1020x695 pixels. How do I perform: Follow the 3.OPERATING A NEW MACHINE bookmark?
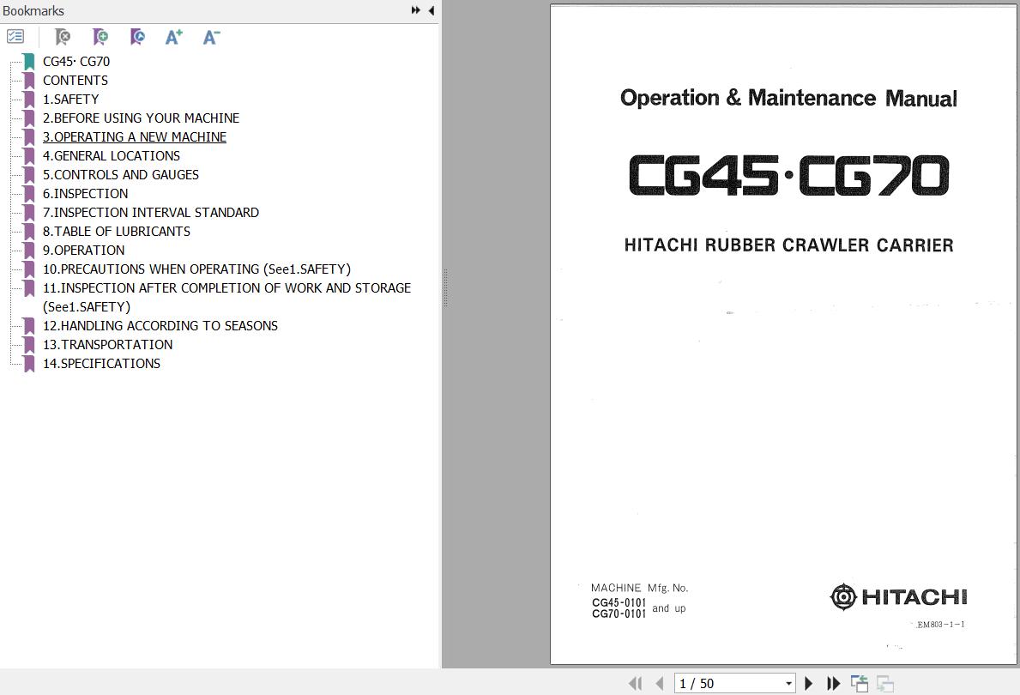(135, 136)
